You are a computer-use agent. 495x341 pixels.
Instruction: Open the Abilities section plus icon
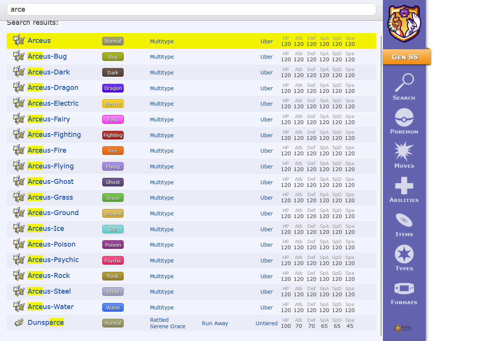point(404,185)
